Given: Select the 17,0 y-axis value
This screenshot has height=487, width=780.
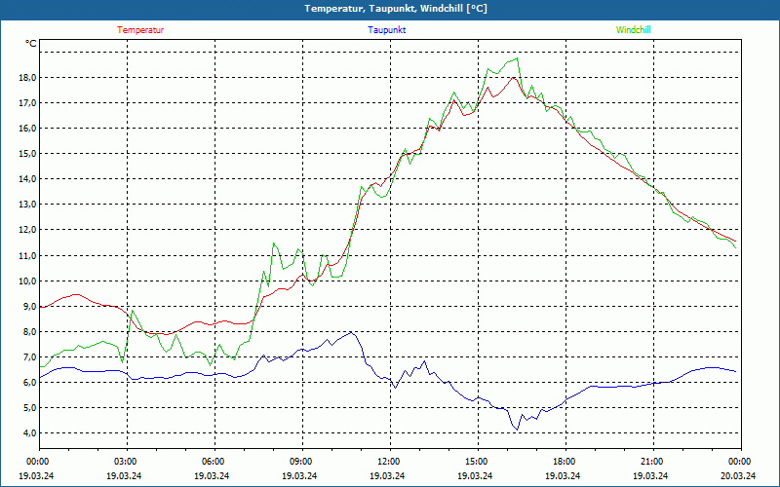Looking at the screenshot, I should coord(27,103).
